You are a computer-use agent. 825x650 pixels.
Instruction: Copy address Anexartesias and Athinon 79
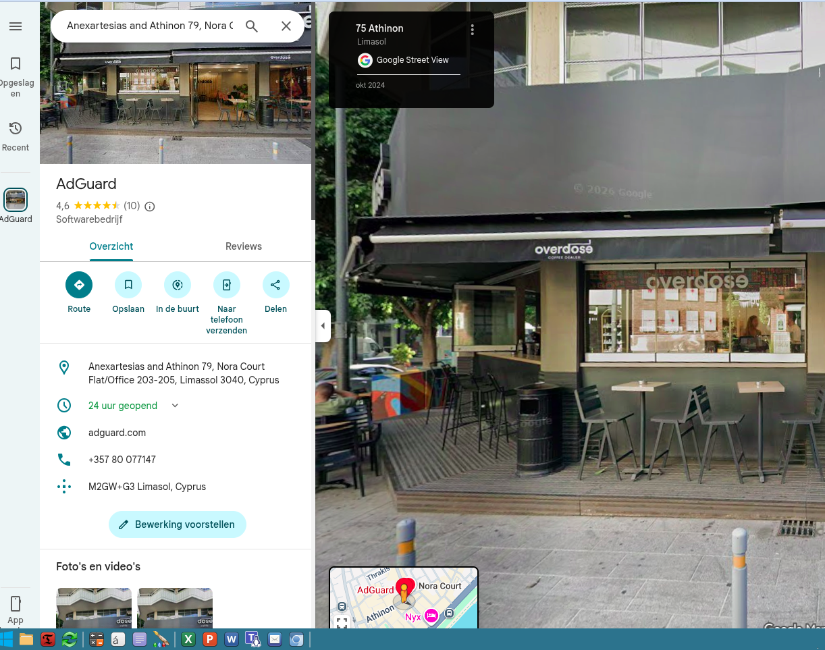coord(184,373)
